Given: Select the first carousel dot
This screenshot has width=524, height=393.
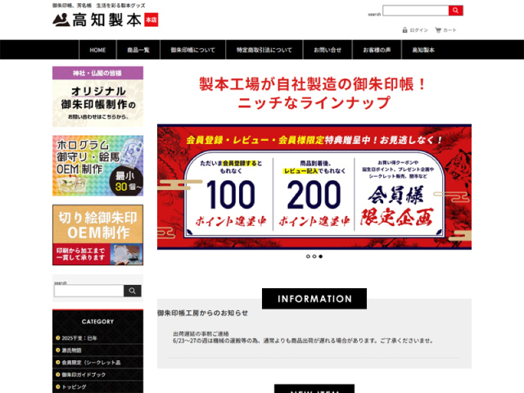Looking at the screenshot, I should [308, 256].
